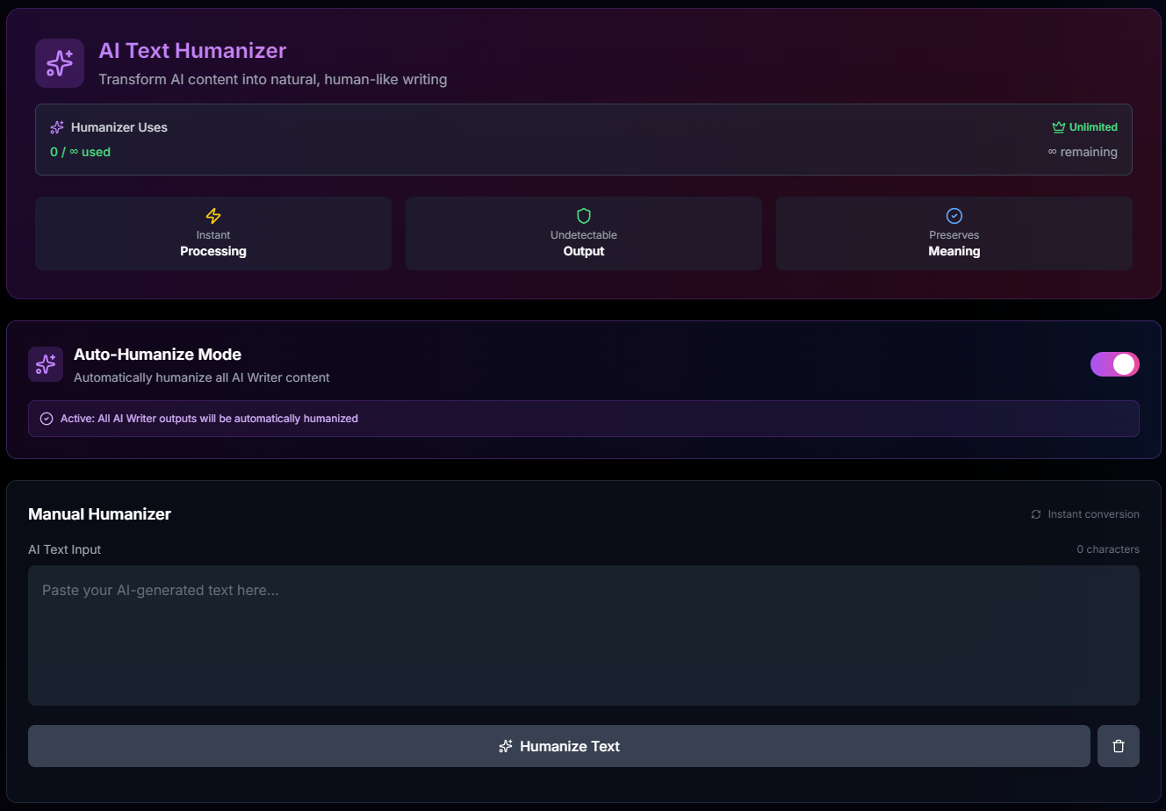Image resolution: width=1166 pixels, height=811 pixels.
Task: Select the Undetectable Output card
Action: [x=583, y=233]
